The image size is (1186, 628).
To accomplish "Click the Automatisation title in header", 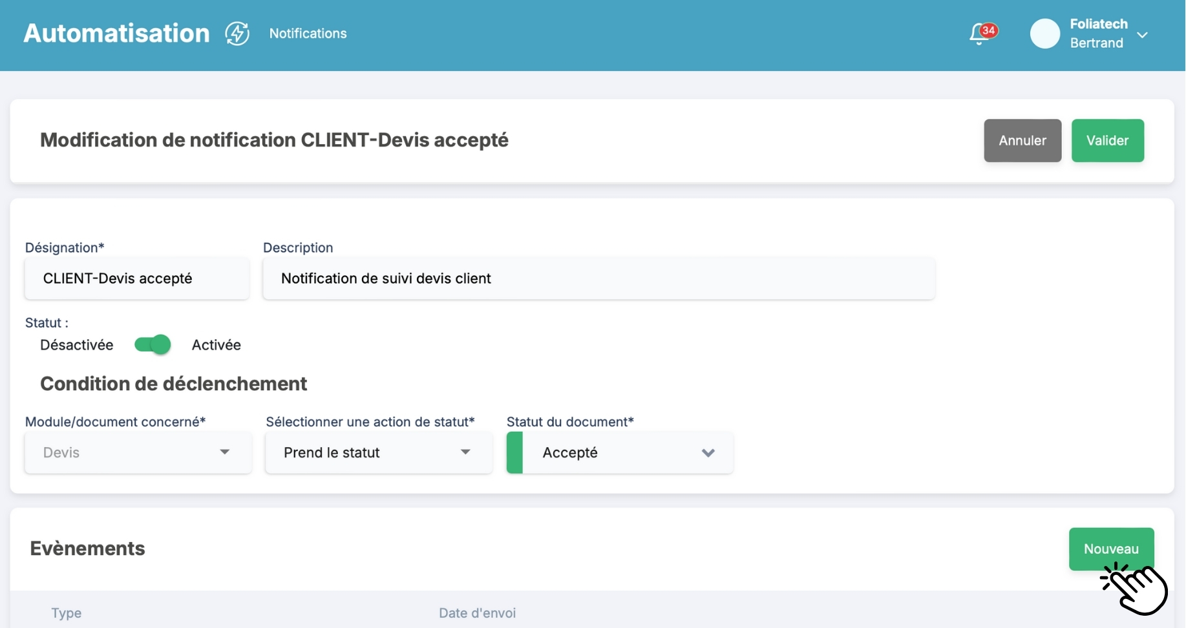I will tap(116, 34).
